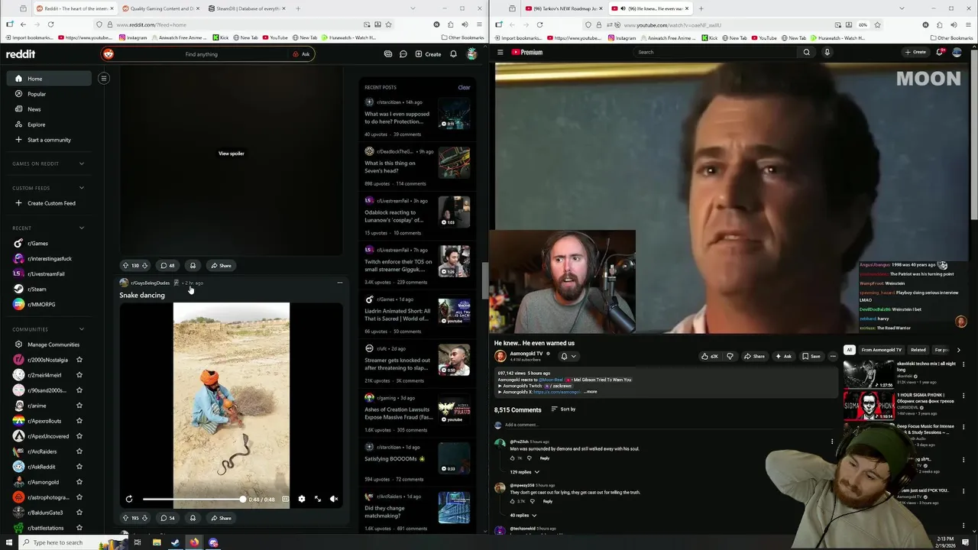Viewport: 978px width, 550px height.
Task: Favorite r/Asmongold with star
Action: pos(79,482)
